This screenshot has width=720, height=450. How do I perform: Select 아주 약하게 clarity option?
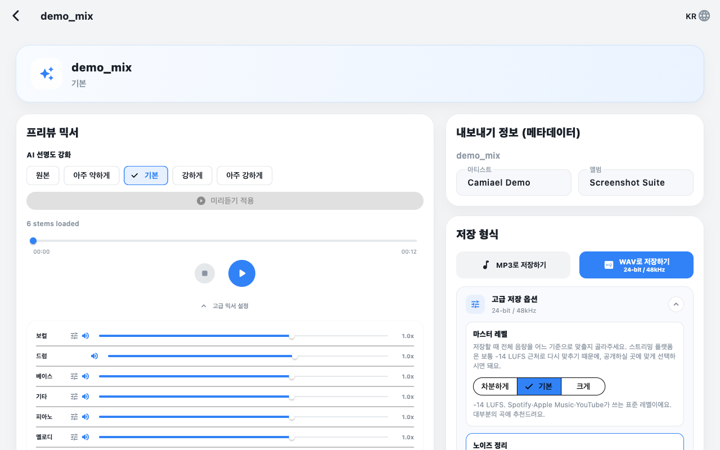coord(92,175)
